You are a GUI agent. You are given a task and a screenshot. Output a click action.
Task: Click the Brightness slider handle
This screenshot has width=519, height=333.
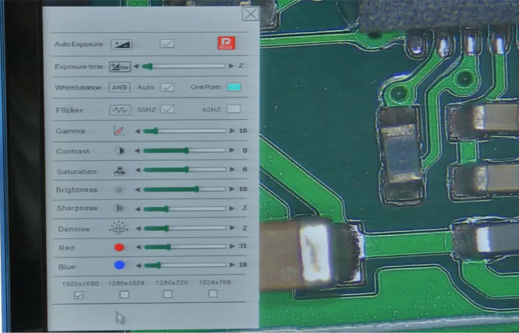coord(197,189)
